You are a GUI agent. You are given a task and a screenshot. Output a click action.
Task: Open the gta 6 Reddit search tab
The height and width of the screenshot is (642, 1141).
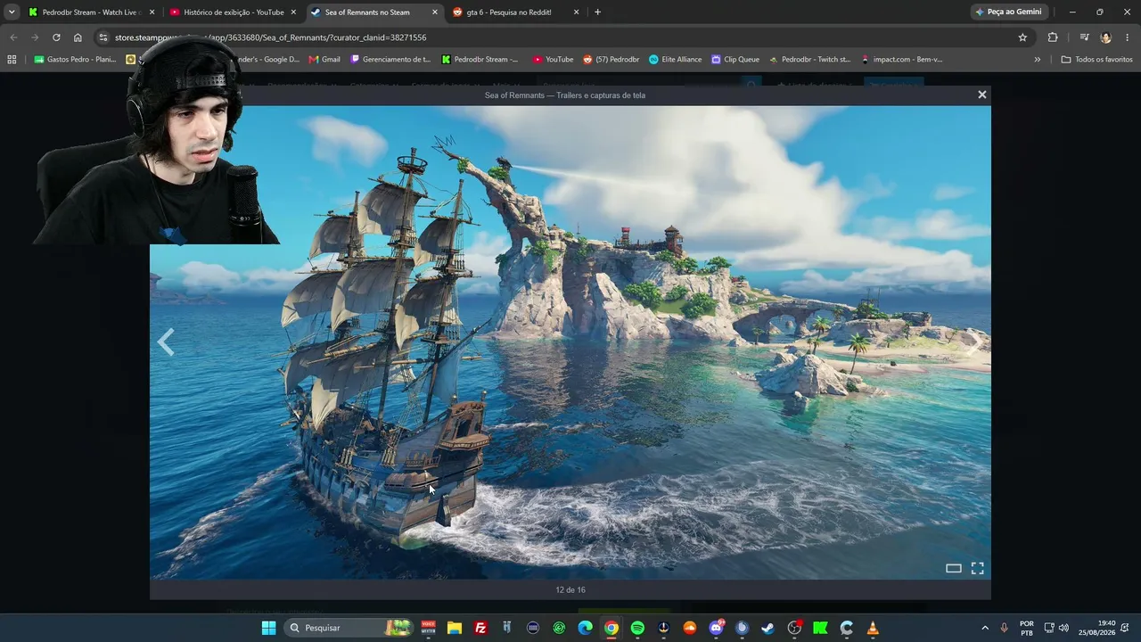click(x=515, y=12)
